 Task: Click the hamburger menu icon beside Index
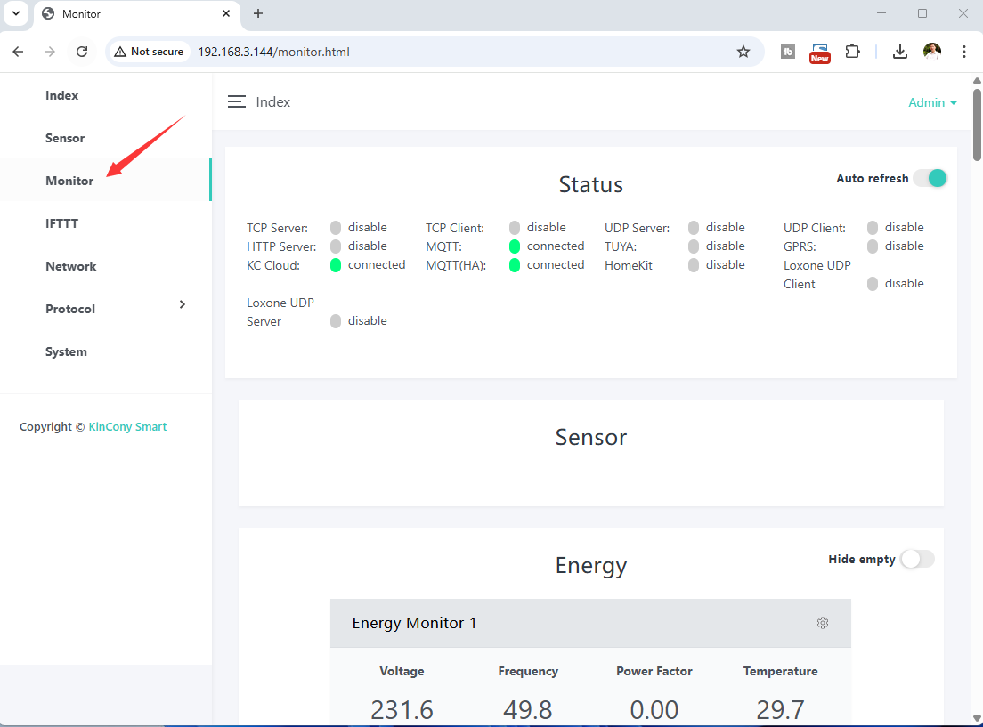[x=236, y=101]
